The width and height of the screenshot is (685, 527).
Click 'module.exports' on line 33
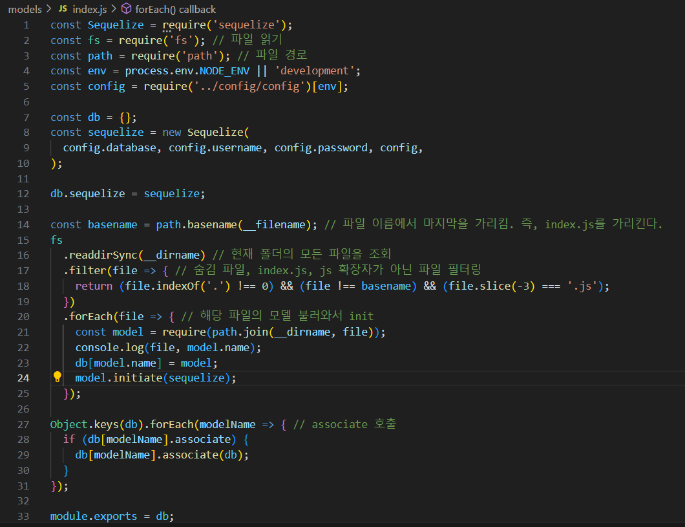click(x=94, y=516)
